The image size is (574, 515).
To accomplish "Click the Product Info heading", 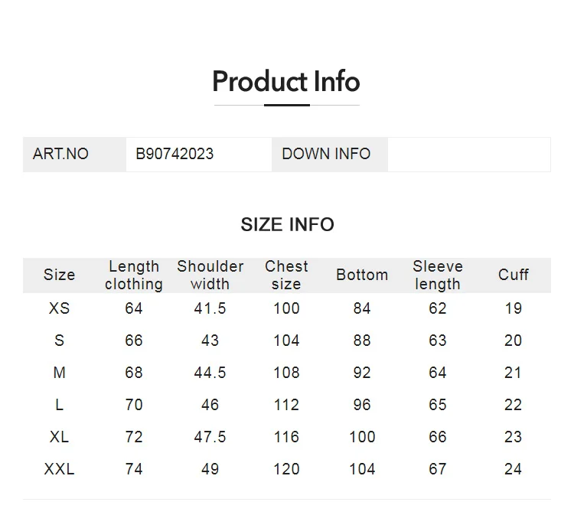I will (x=286, y=81).
